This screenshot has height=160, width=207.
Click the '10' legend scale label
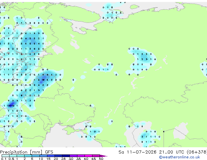pyautogui.click(x=41, y=159)
